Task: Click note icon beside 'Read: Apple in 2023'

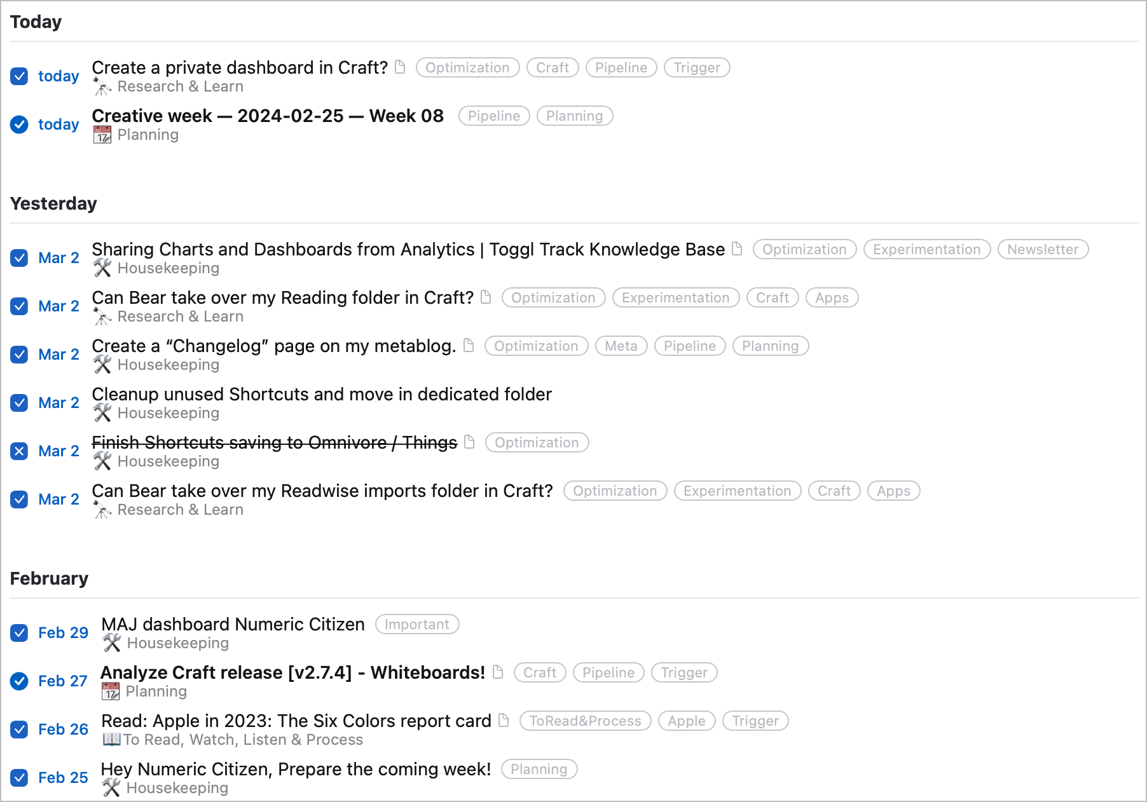Action: (x=504, y=720)
